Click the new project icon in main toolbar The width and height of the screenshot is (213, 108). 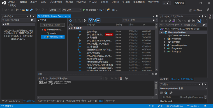pyautogui.click(x=17, y=10)
